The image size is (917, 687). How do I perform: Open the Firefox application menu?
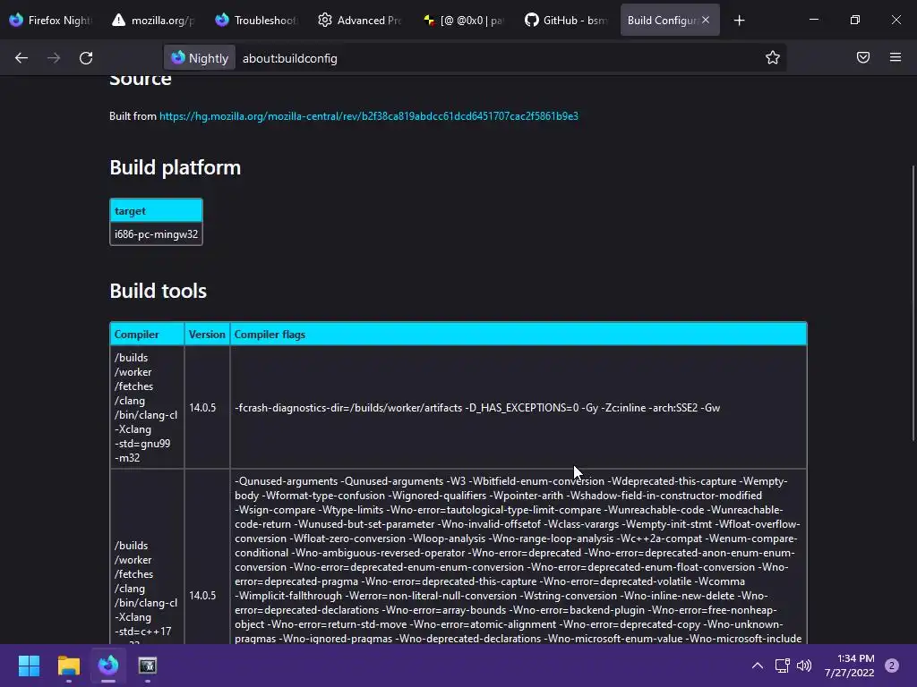click(x=896, y=57)
